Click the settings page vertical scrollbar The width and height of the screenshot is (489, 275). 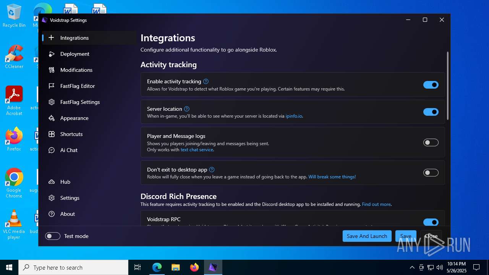point(448,86)
